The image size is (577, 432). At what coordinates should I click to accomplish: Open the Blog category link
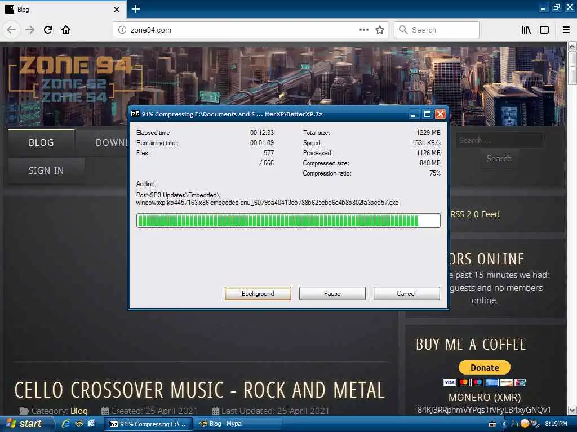click(x=79, y=411)
